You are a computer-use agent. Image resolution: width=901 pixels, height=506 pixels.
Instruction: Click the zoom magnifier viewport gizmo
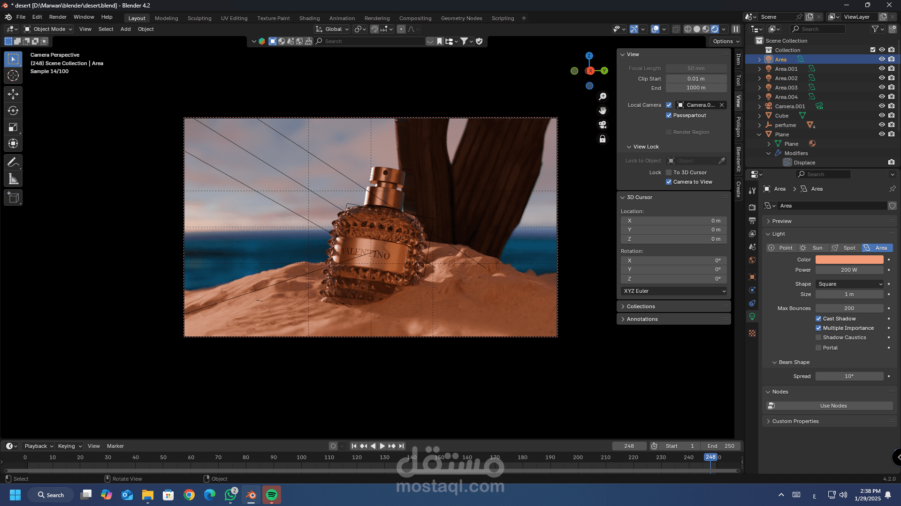pos(603,97)
